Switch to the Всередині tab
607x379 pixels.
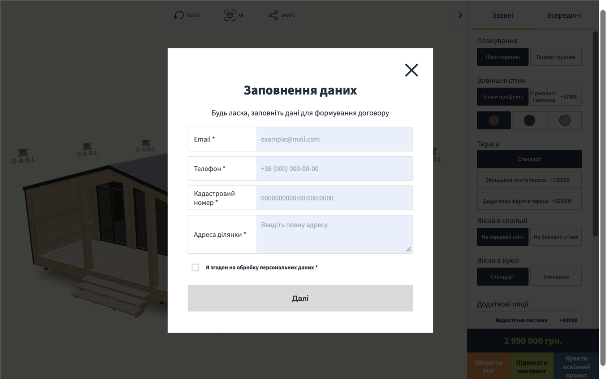pos(564,15)
